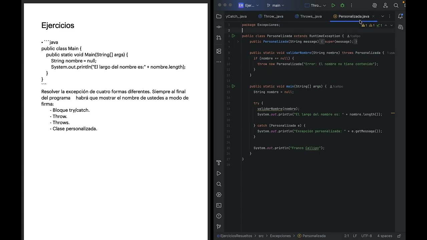Open the Run tool window in sidebar
The image size is (427, 240).
(219, 173)
